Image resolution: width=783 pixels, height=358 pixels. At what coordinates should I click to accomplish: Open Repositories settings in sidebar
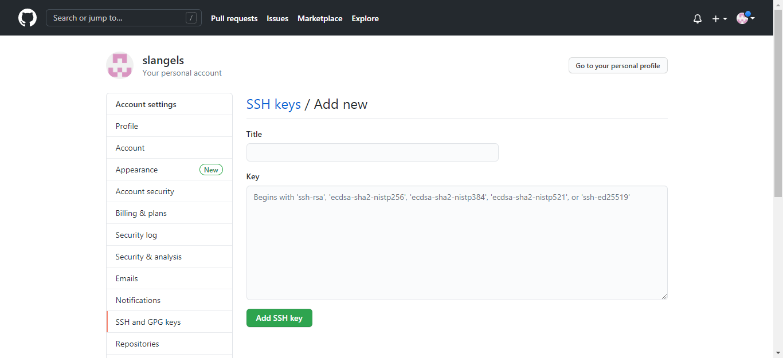169,344
